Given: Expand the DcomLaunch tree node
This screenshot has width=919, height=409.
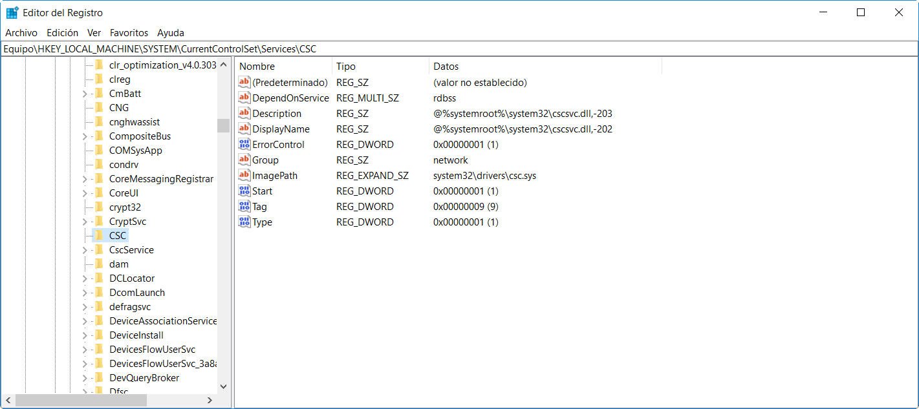Looking at the screenshot, I should (85, 293).
